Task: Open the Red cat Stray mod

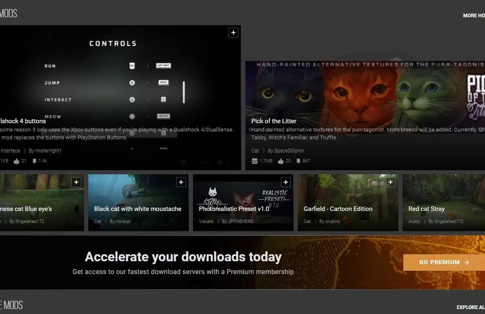Action: [x=426, y=209]
